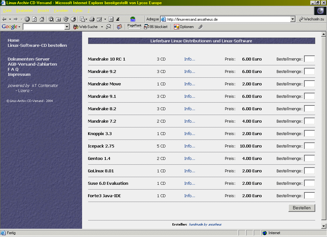Open the Ansicht menu

(43, 11)
